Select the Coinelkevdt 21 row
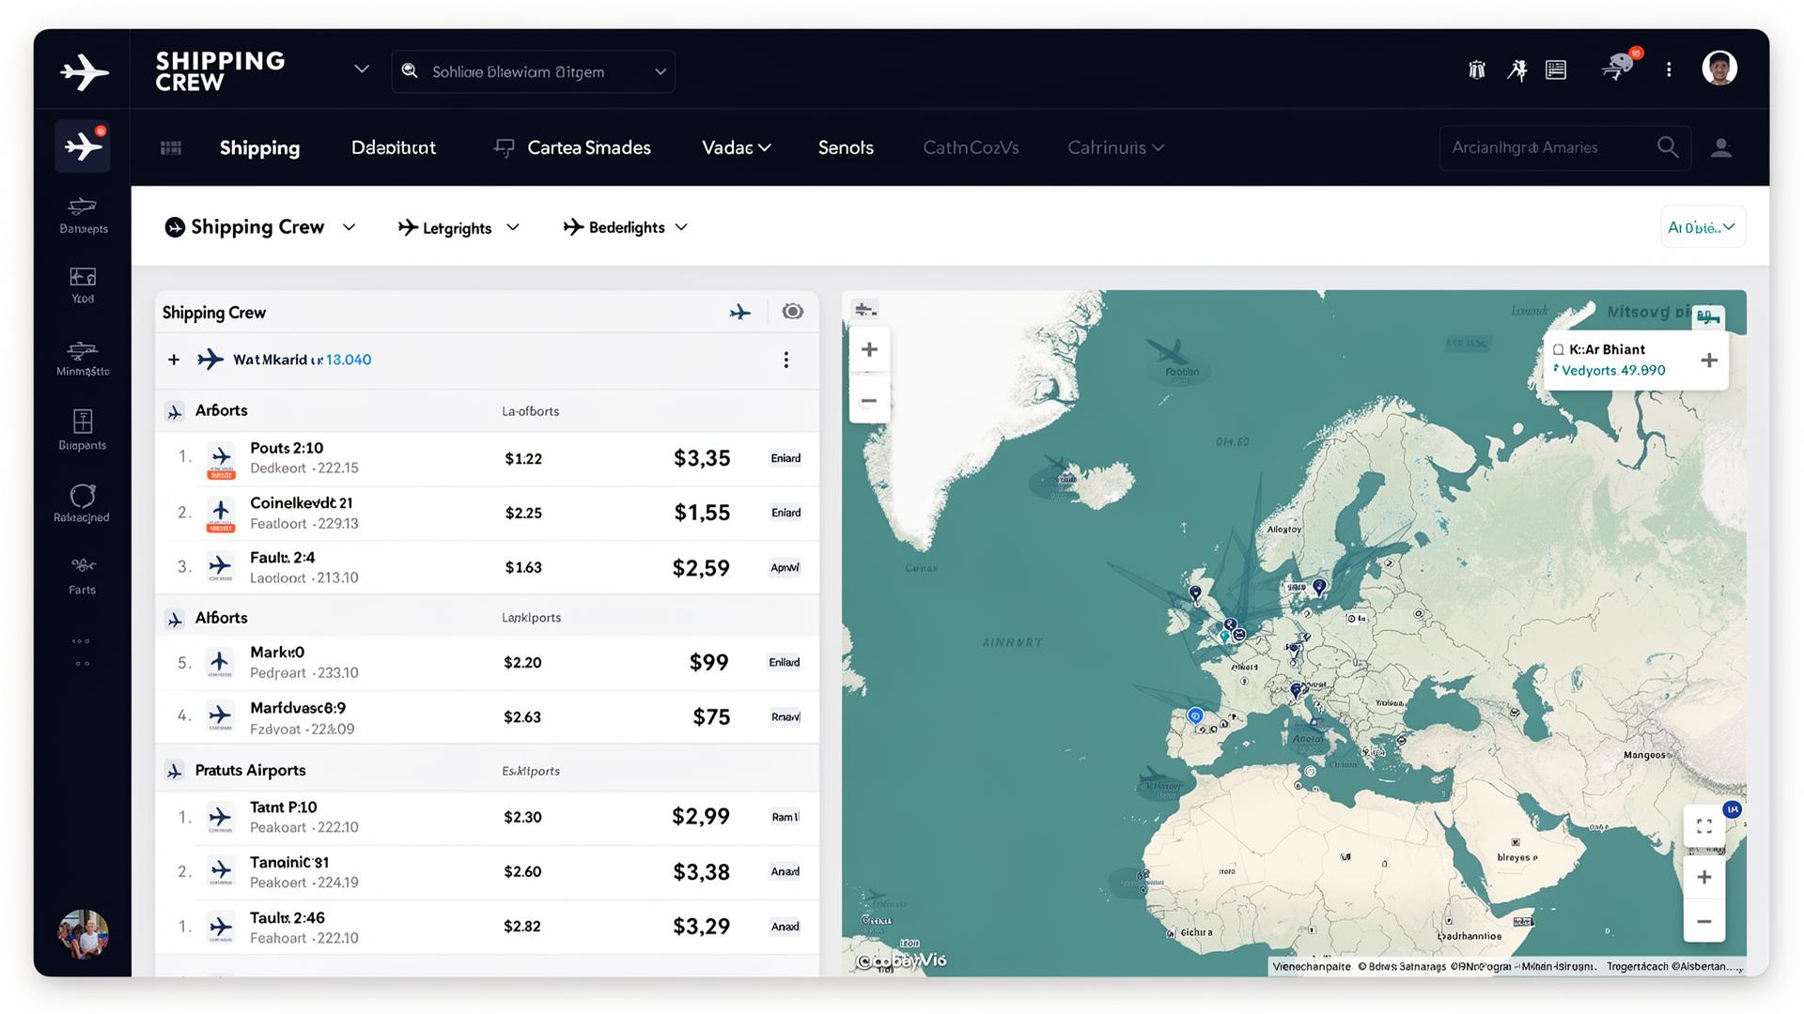1804x1014 pixels. coord(487,513)
